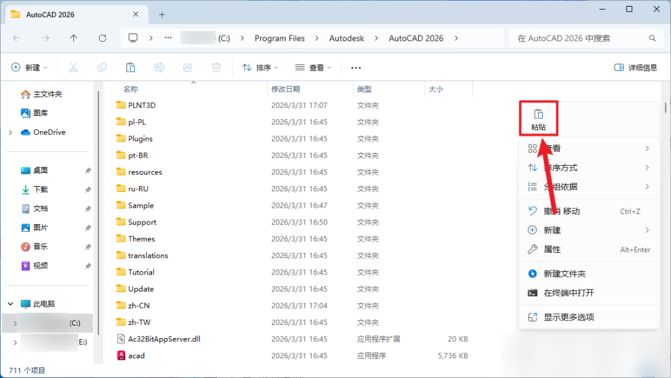
Task: Open Pictures (图片) quick access
Action: pyautogui.click(x=34, y=227)
